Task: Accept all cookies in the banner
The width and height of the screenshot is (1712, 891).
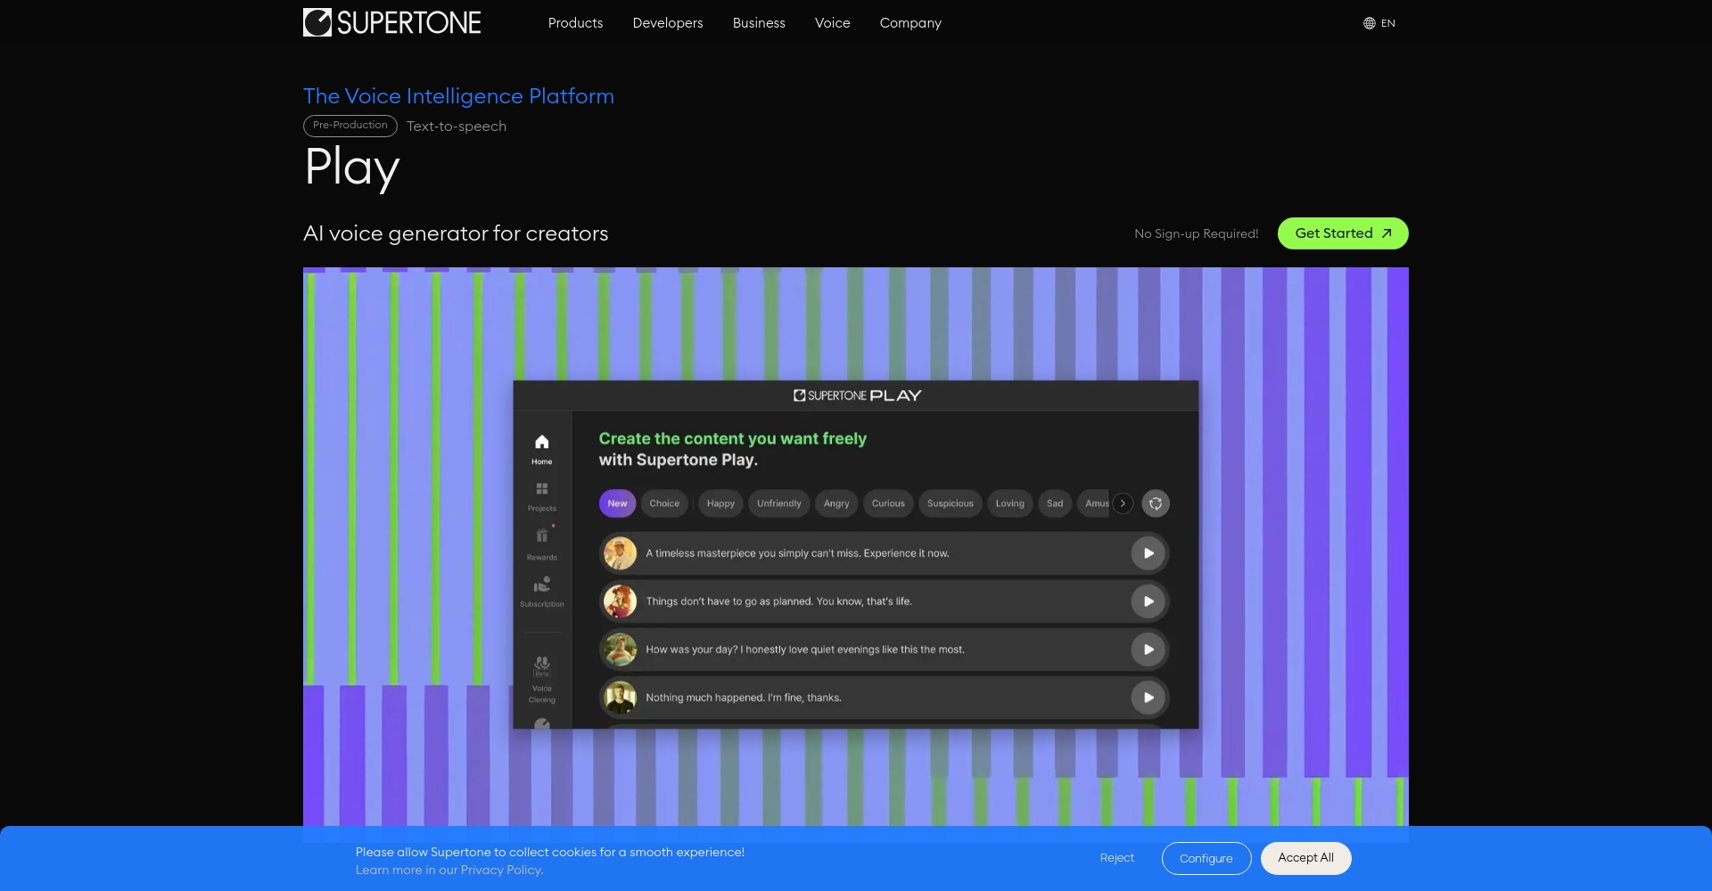Action: pos(1305,858)
